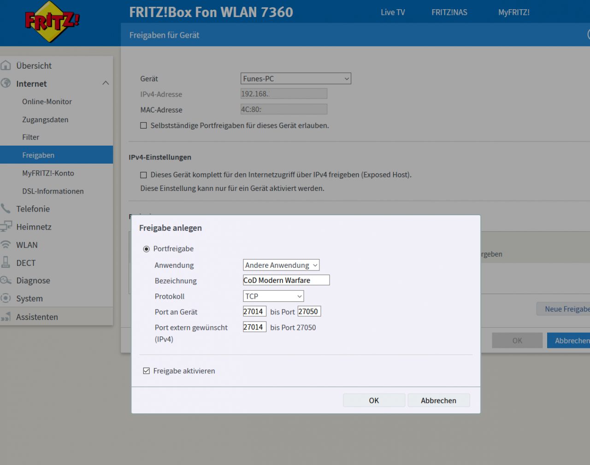Collapse the Internet menu section
This screenshot has height=465, width=590.
click(x=106, y=83)
